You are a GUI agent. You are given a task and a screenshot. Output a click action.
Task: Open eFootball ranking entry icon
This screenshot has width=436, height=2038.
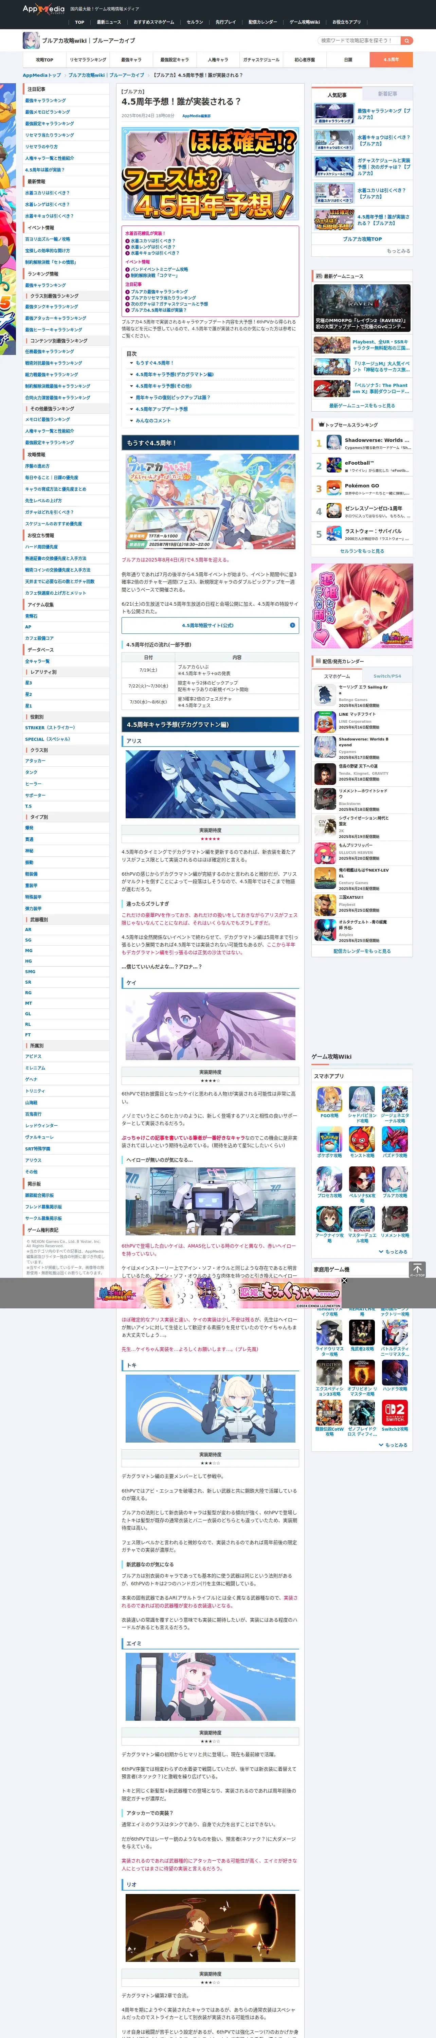tap(334, 466)
